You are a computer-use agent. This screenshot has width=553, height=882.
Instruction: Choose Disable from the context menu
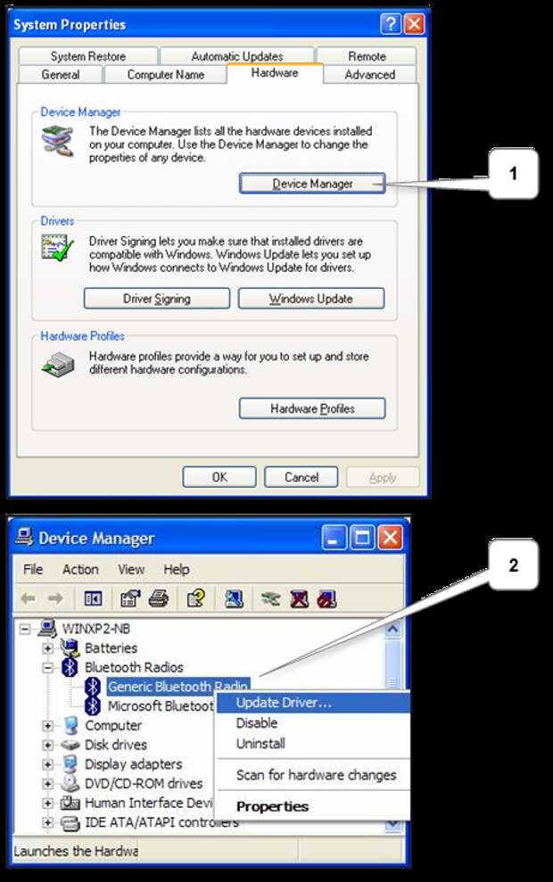[x=313, y=723]
